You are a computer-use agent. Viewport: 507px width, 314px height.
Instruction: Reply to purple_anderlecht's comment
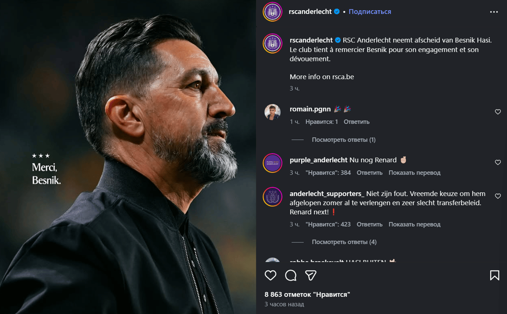pos(369,173)
